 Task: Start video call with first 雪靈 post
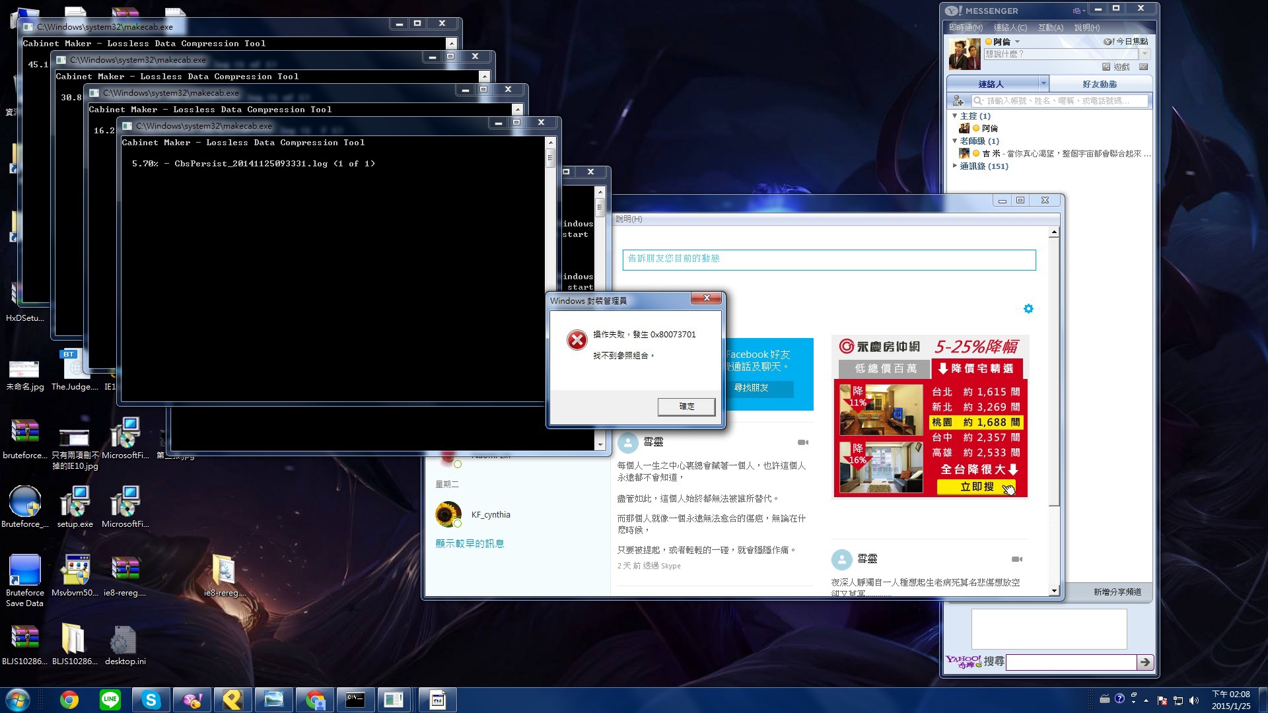pyautogui.click(x=803, y=442)
